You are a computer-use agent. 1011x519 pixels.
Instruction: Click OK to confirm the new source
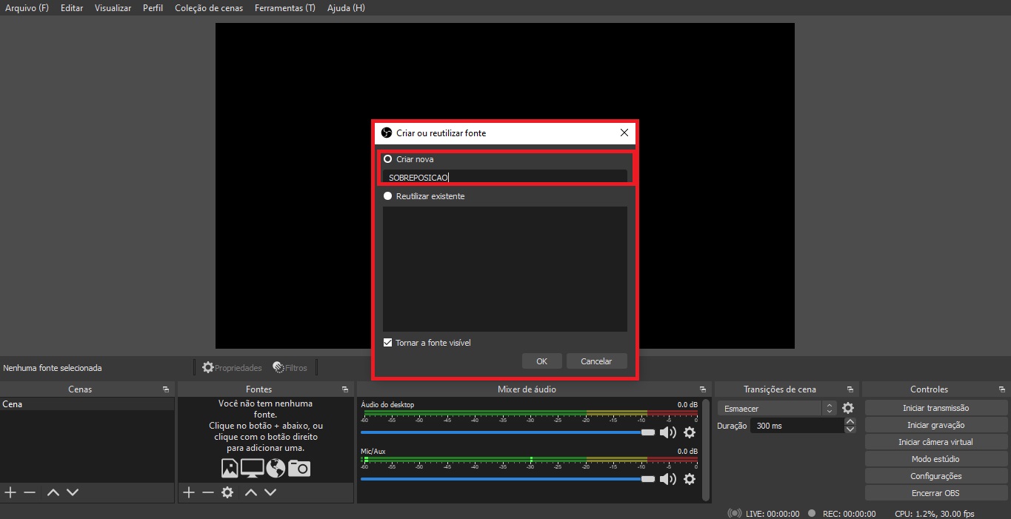(541, 361)
